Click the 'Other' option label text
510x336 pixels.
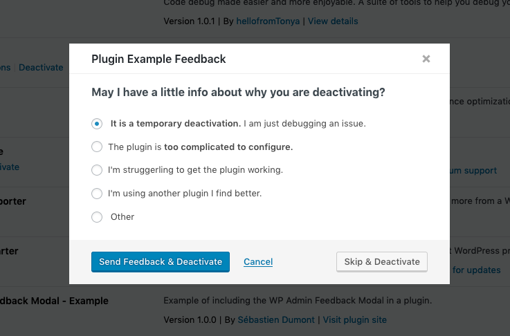(x=122, y=217)
